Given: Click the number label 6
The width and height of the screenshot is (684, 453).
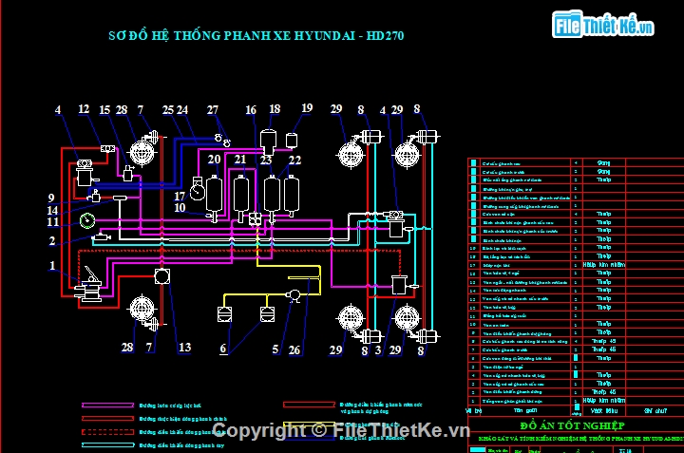Looking at the screenshot, I should (223, 349).
